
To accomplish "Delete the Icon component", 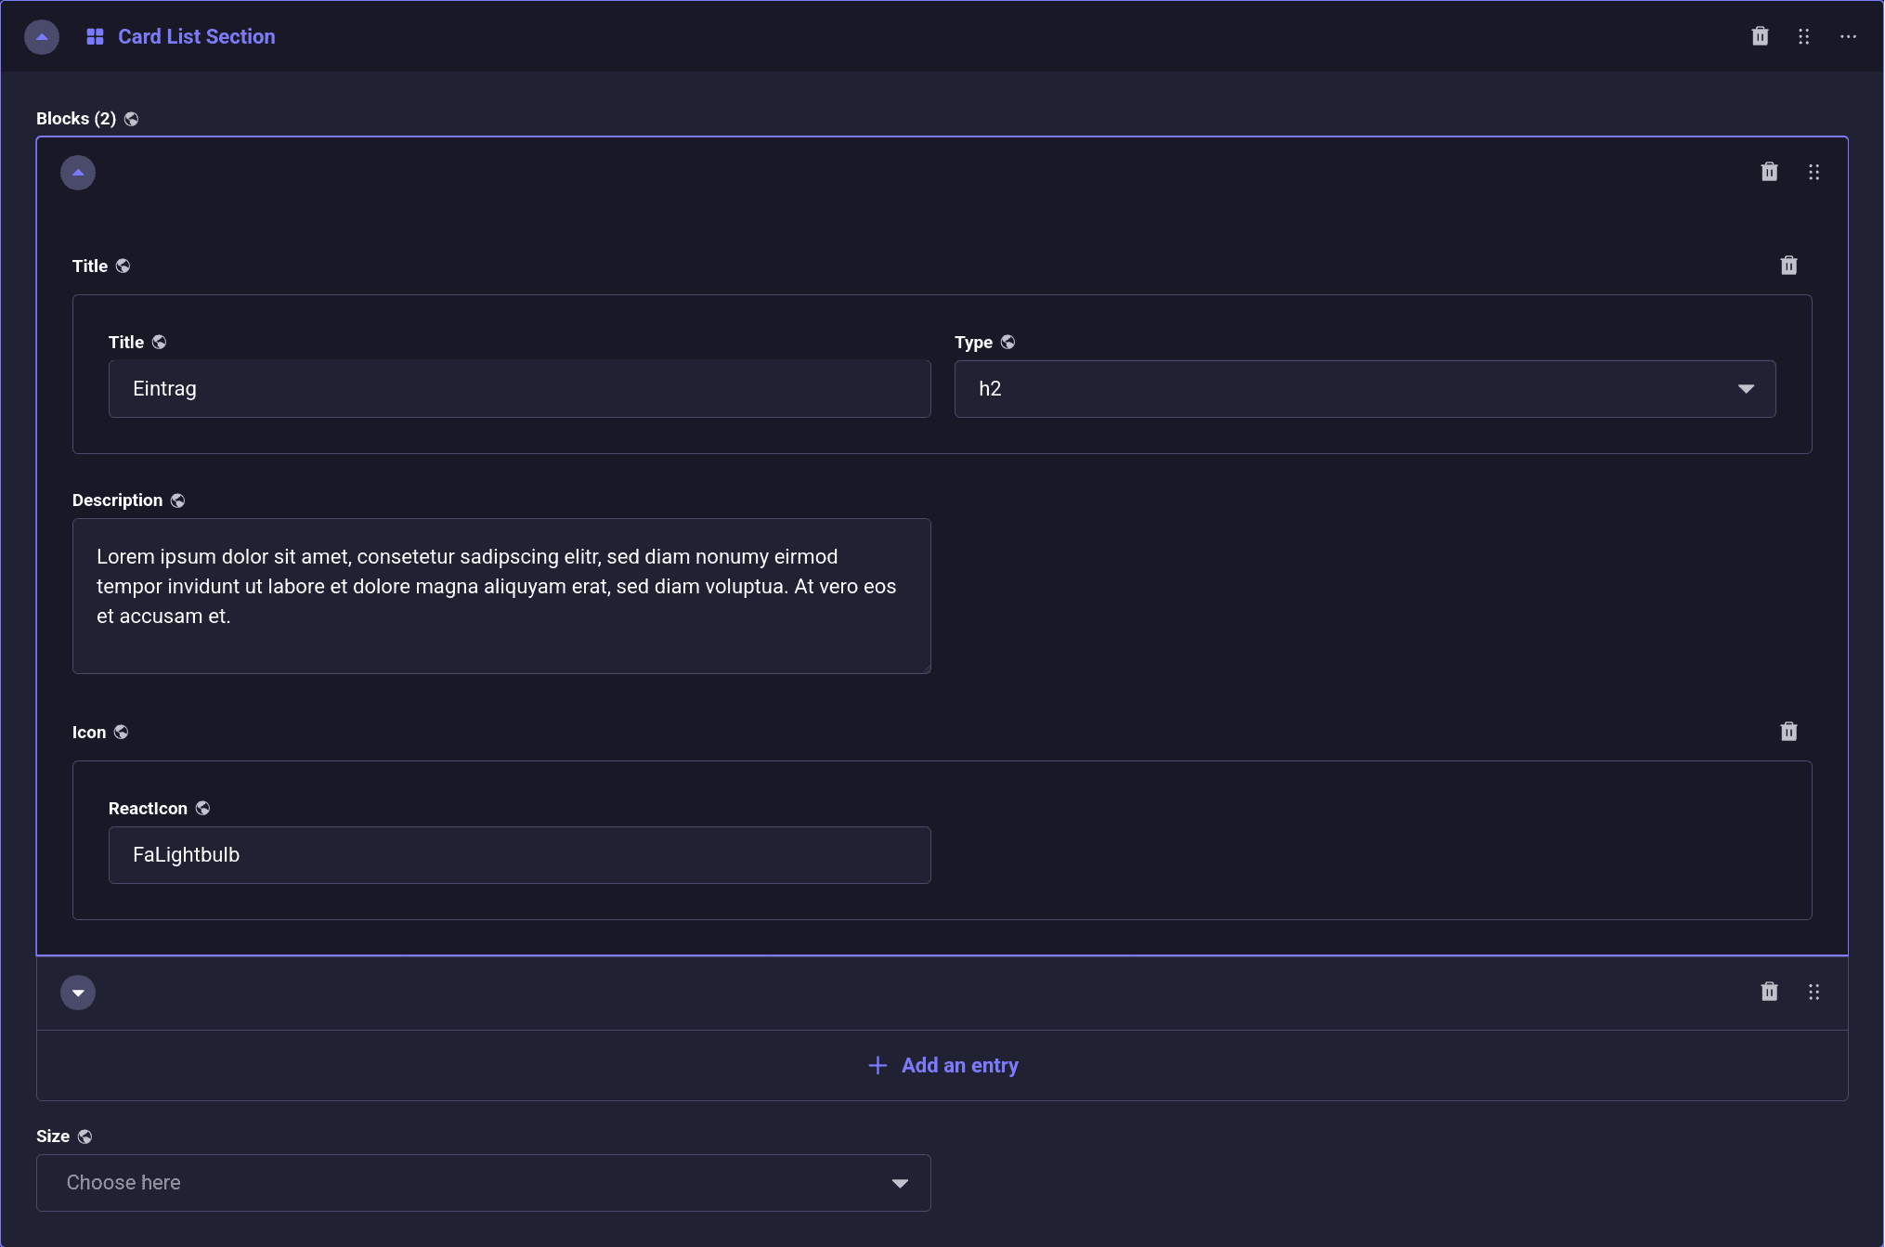I will pyautogui.click(x=1788, y=732).
